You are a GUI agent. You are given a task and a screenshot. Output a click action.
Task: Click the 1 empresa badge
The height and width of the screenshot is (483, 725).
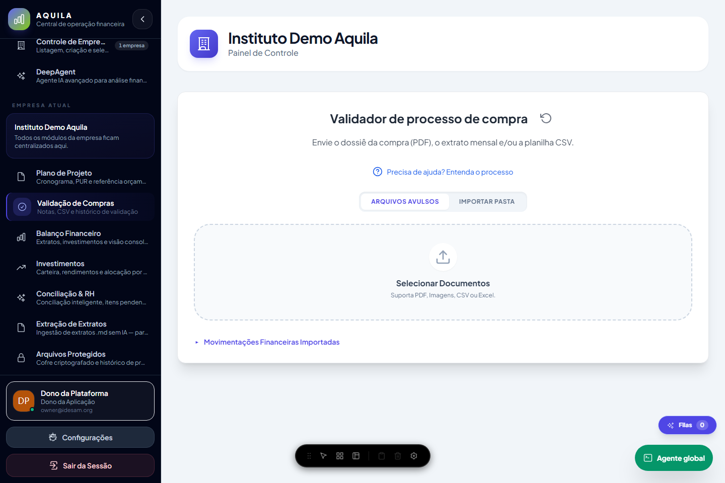coord(131,45)
